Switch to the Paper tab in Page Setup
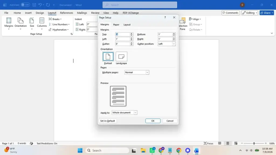276x155 pixels. point(116,24)
